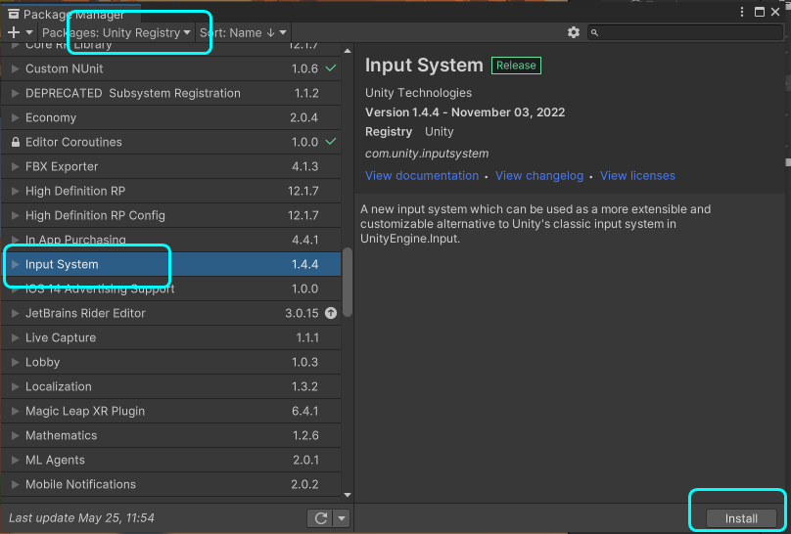The image size is (791, 534).
Task: Open the refresh options dropdown arrow
Action: [342, 518]
